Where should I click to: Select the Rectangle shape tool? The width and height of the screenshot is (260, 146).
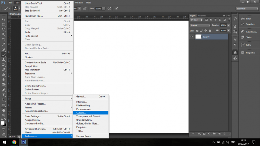point(3,105)
